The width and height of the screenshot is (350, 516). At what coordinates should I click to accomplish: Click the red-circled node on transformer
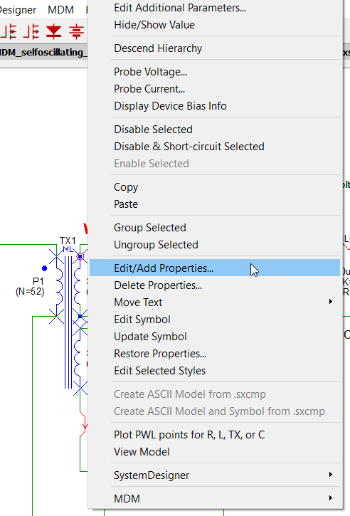coord(80,256)
